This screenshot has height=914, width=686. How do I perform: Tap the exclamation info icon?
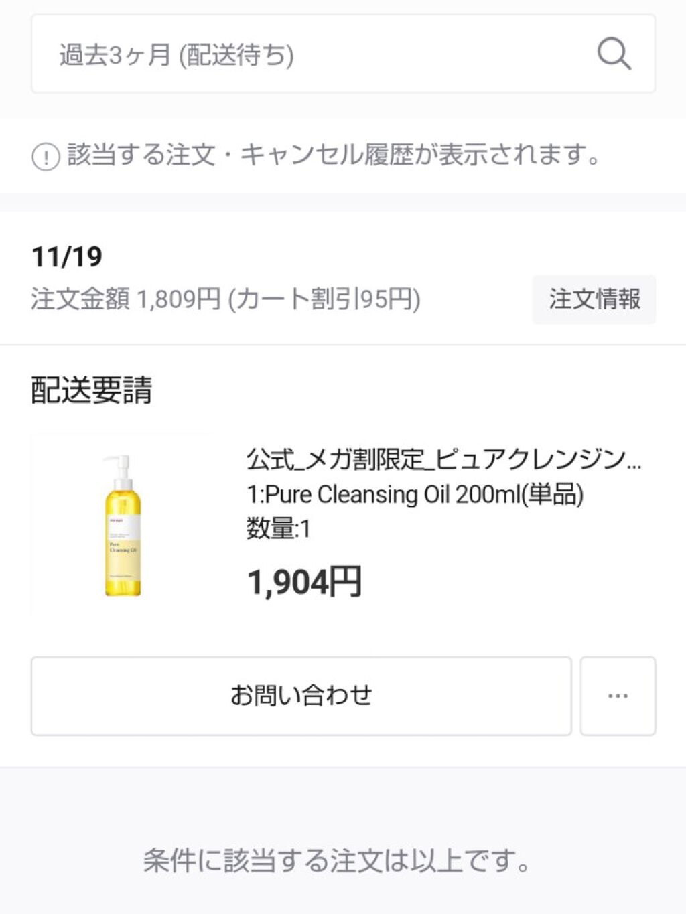pos(46,157)
